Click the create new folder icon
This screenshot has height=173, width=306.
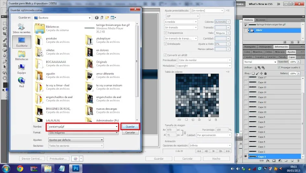click(107, 18)
